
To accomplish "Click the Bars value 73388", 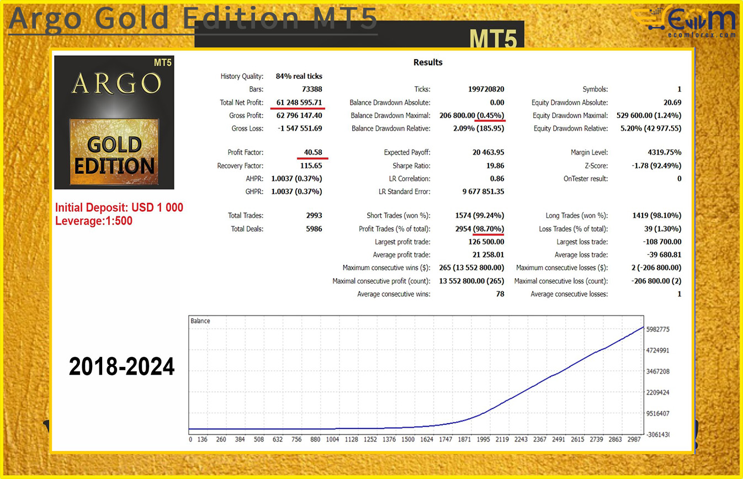I will 311,89.
